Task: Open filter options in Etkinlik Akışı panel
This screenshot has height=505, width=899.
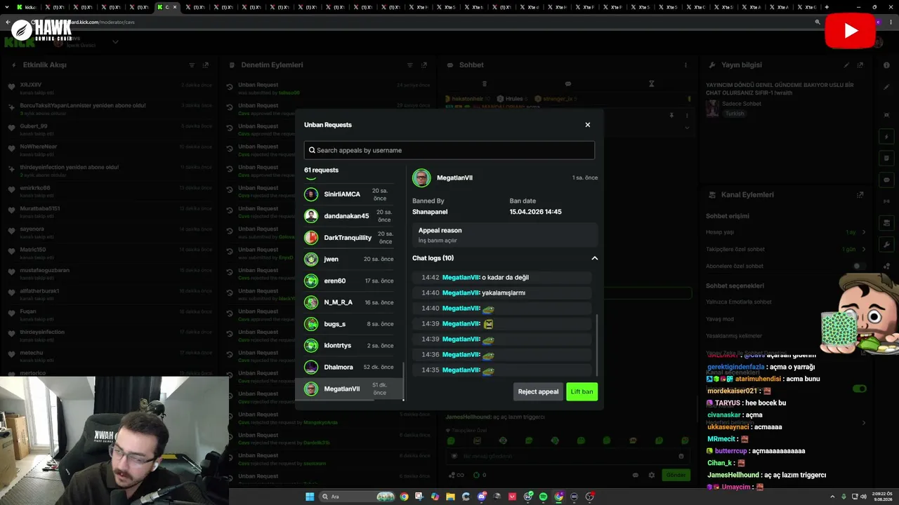Action: pyautogui.click(x=192, y=65)
